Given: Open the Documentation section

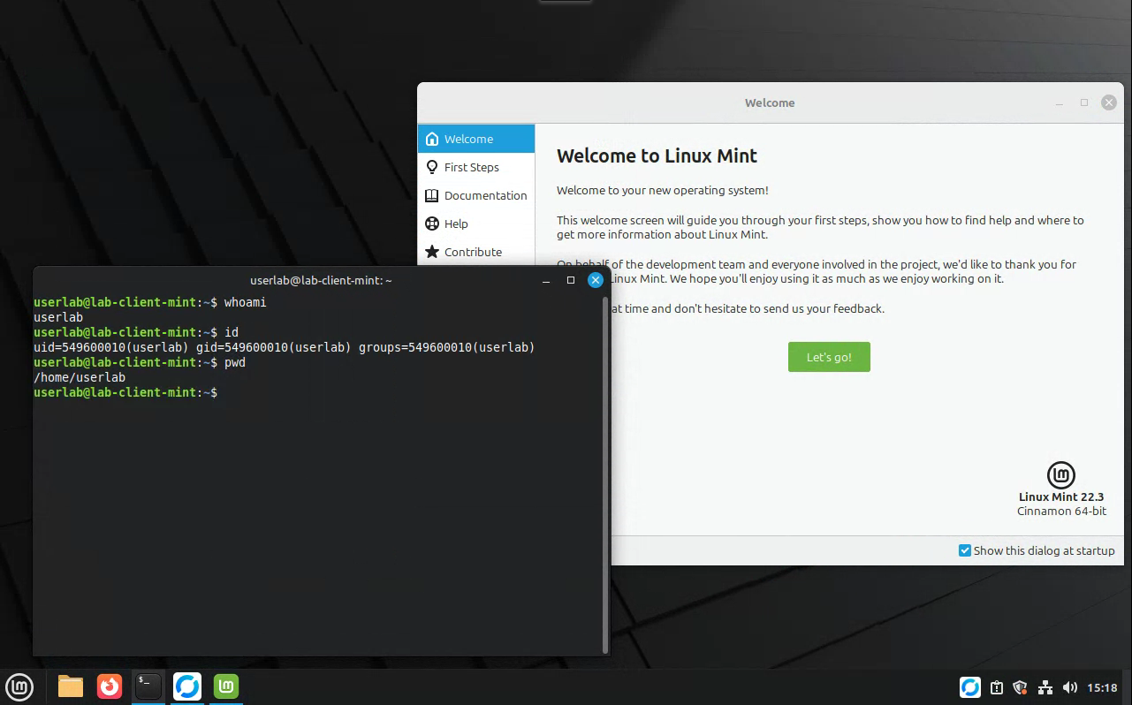Looking at the screenshot, I should click(x=476, y=195).
